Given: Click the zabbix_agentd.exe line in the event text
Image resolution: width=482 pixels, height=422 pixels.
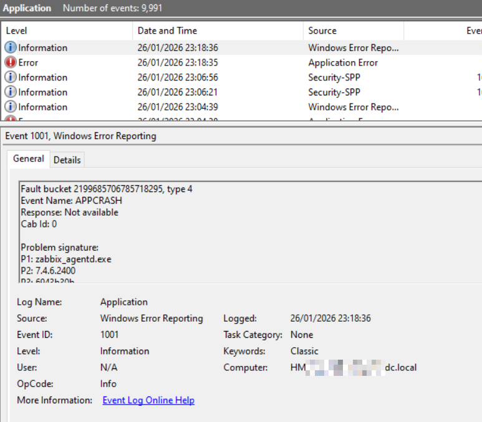Looking at the screenshot, I should point(66,259).
